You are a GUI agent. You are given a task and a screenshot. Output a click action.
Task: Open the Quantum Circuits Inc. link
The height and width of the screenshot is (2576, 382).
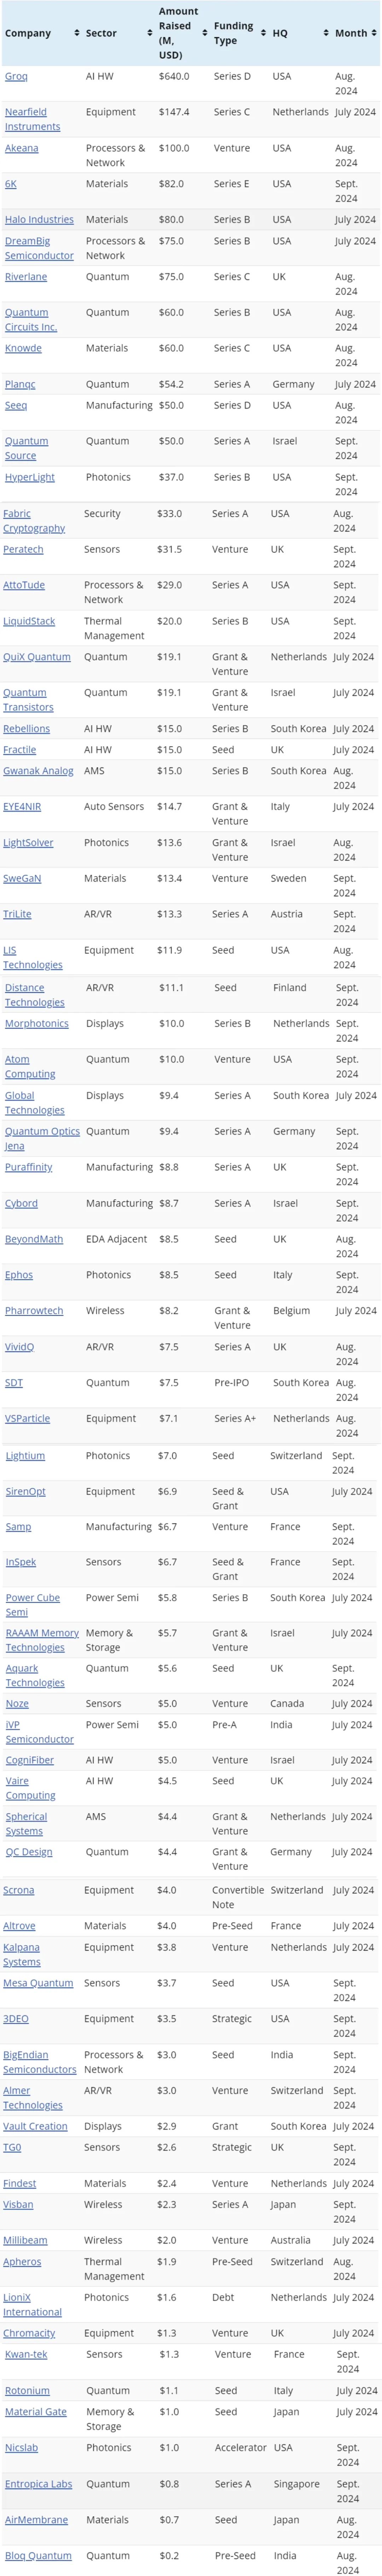click(x=31, y=319)
